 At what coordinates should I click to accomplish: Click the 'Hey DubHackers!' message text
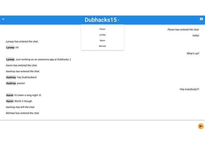coord(27,77)
